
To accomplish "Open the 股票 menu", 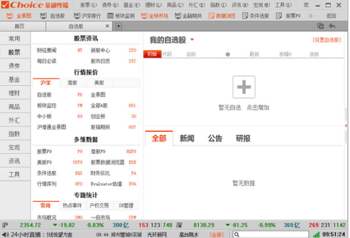I will (x=89, y=5).
